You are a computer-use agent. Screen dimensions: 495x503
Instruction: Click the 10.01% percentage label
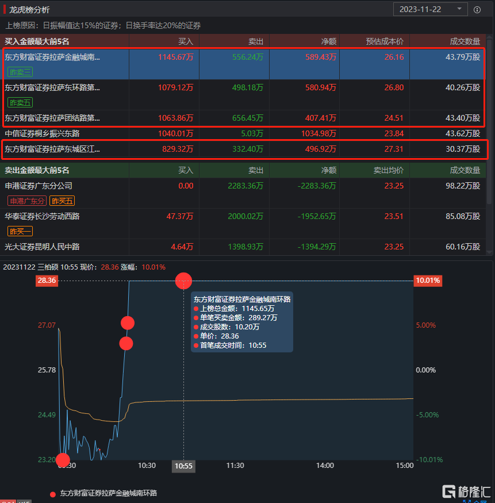pos(428,281)
